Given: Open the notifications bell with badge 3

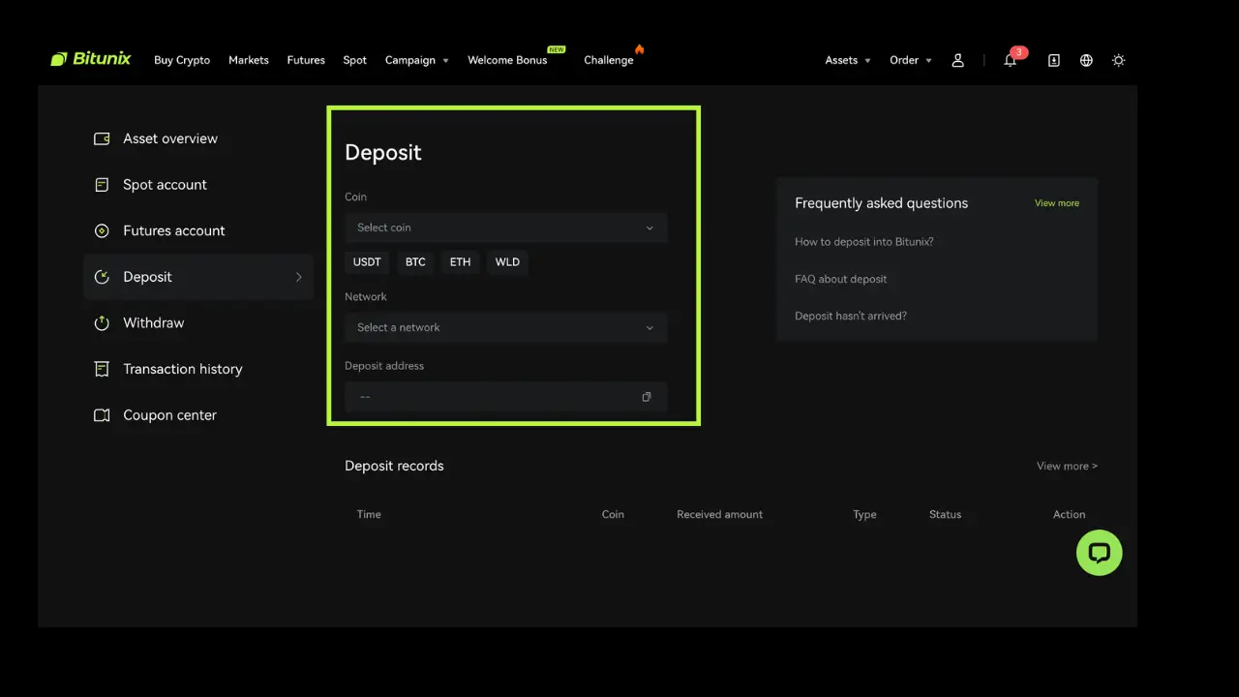Looking at the screenshot, I should [x=1011, y=60].
